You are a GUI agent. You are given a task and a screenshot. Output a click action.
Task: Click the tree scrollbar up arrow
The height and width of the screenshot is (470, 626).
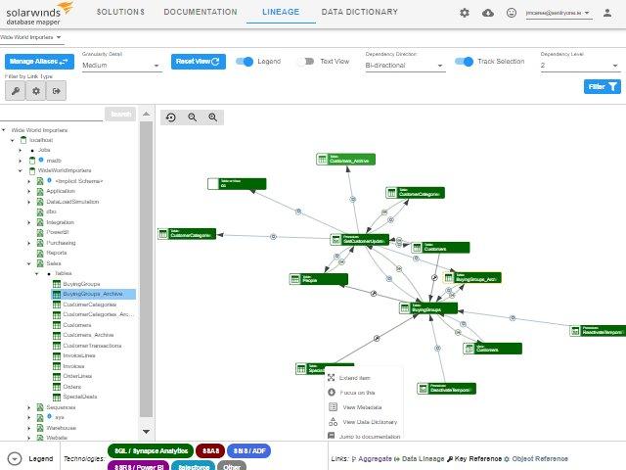pyautogui.click(x=146, y=114)
